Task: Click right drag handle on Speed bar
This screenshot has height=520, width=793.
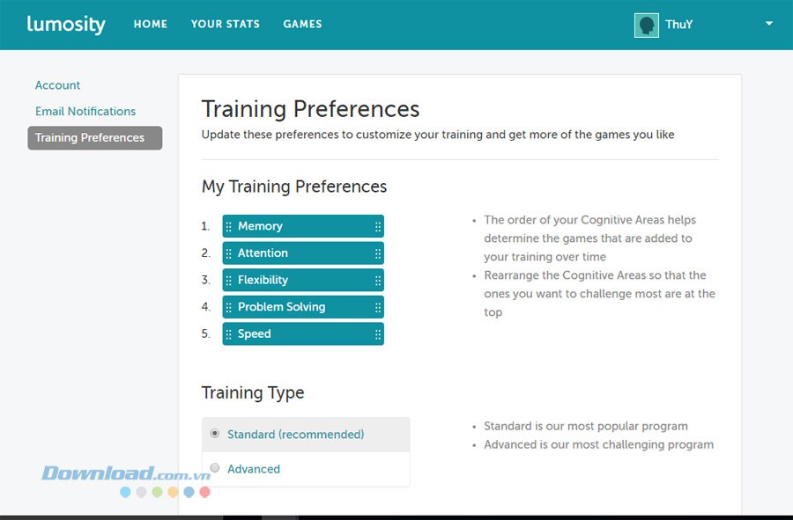Action: tap(378, 334)
